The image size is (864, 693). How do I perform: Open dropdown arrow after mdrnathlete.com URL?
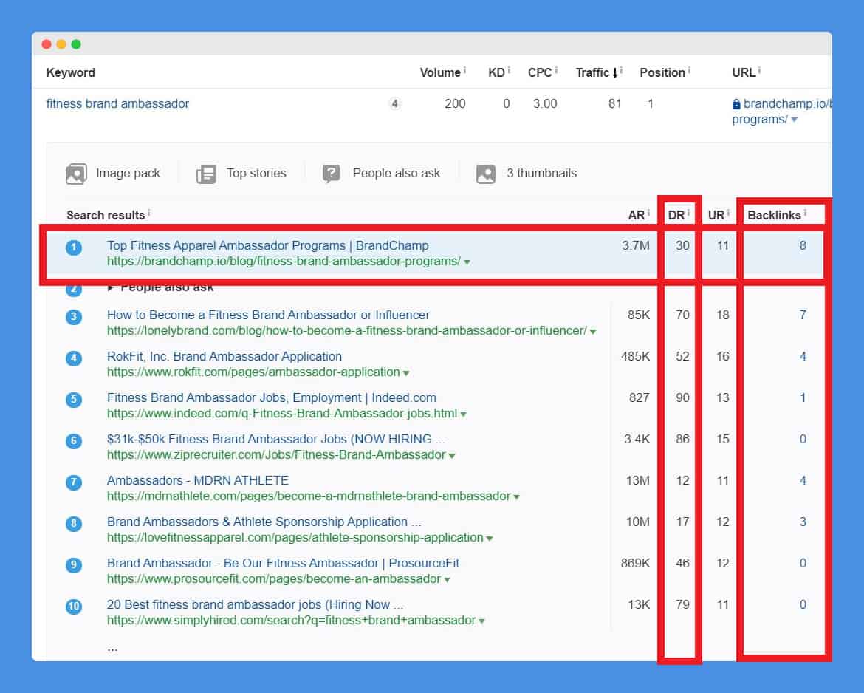click(x=517, y=497)
